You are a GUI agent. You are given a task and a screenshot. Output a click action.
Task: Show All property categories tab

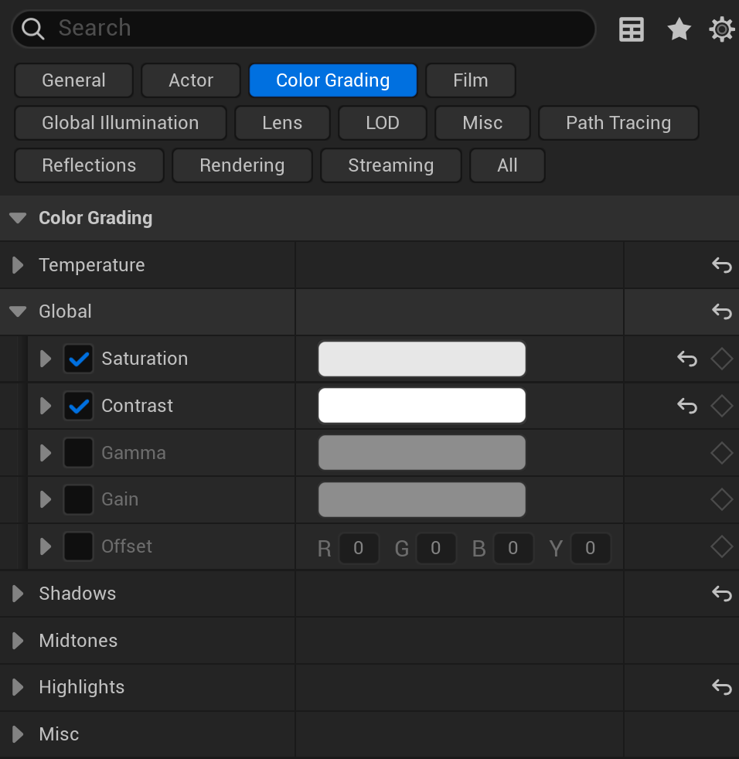(507, 165)
